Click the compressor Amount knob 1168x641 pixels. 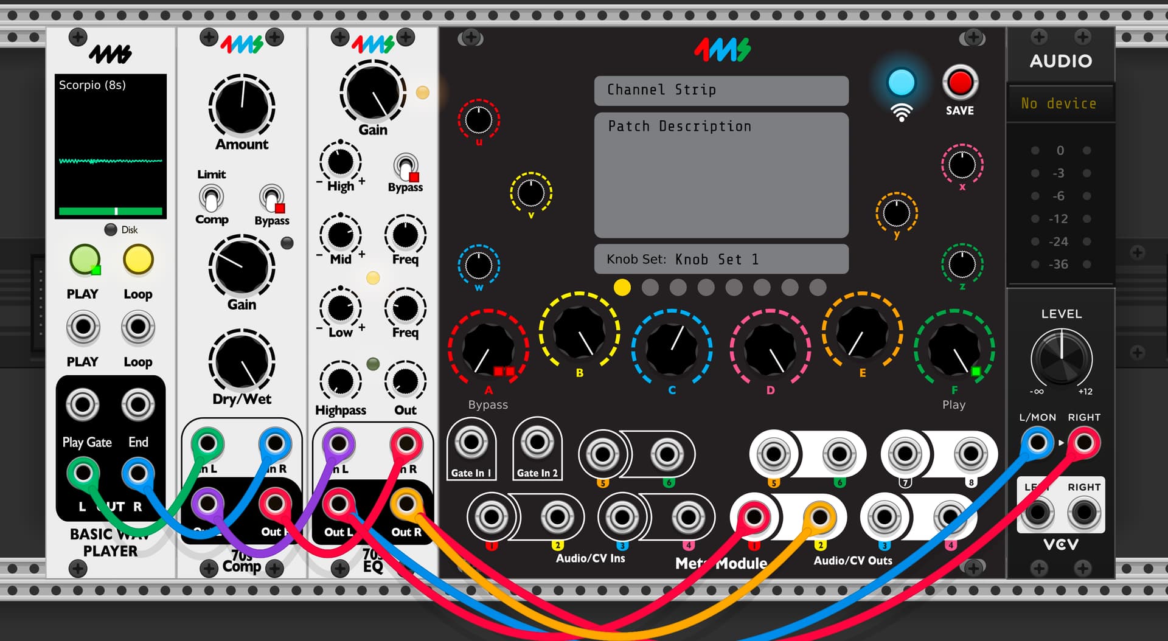242,106
